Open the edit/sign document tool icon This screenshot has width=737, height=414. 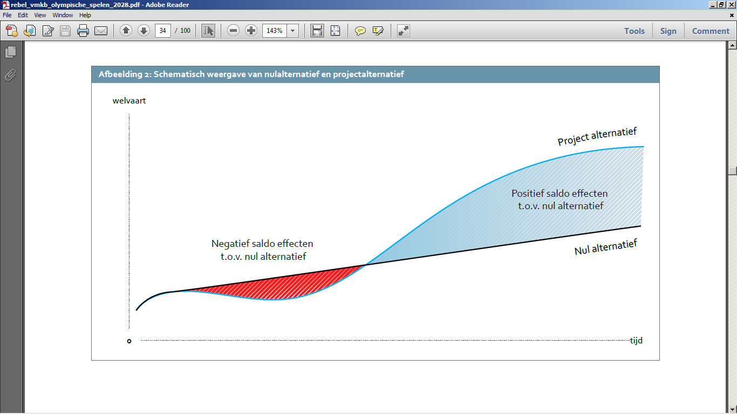point(48,31)
